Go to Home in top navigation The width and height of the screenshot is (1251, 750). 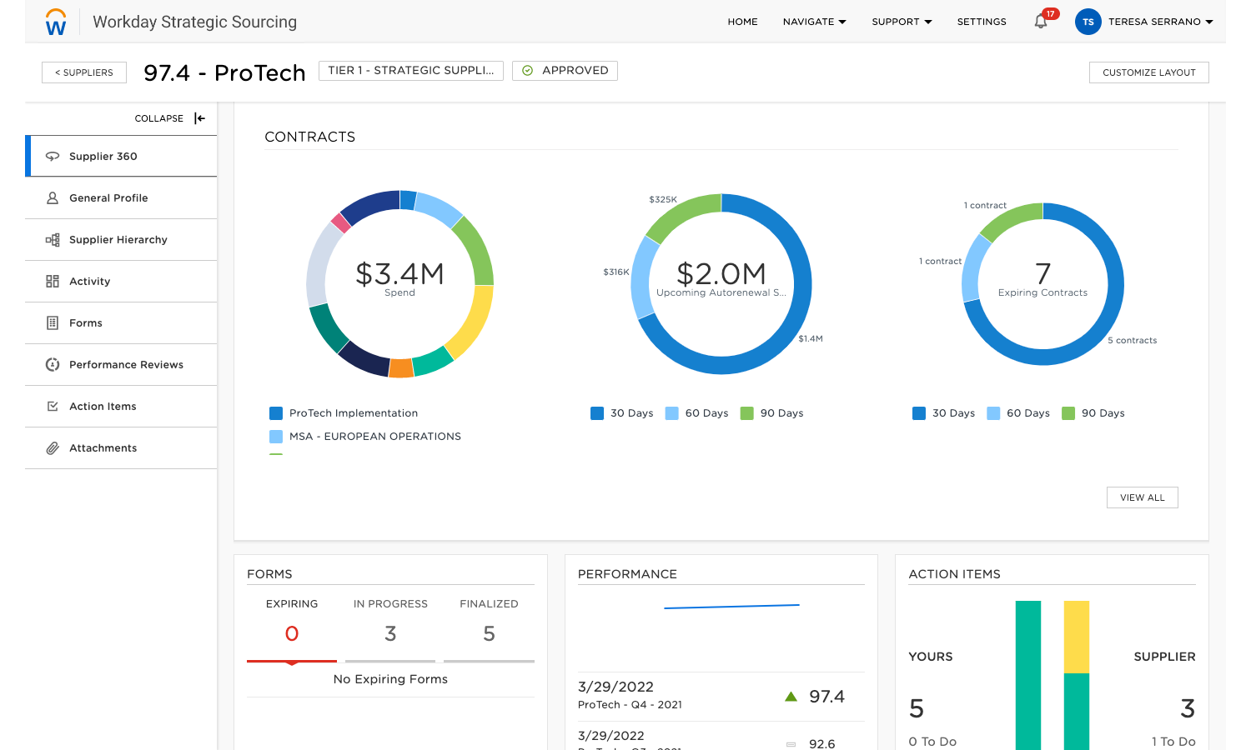(x=742, y=22)
